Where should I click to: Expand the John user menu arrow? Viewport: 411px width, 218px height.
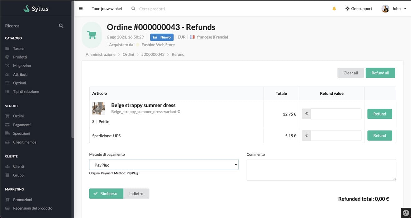point(405,9)
